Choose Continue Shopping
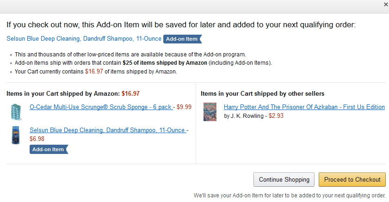389x202 pixels. pos(284,179)
